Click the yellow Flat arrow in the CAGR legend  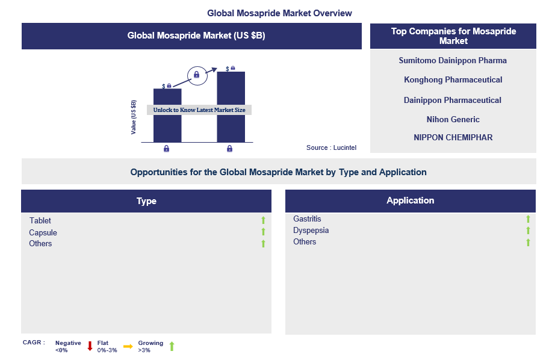pyautogui.click(x=128, y=346)
